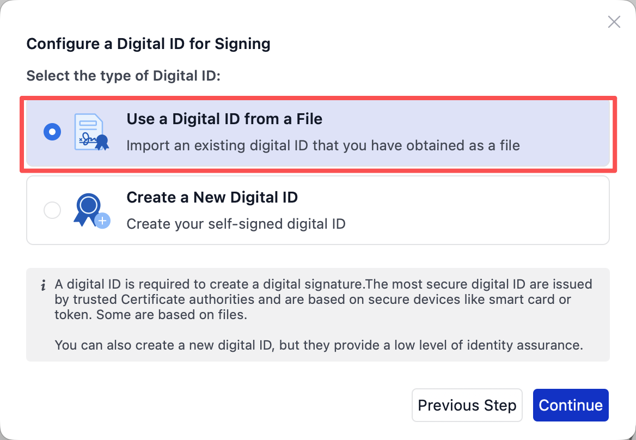Image resolution: width=636 pixels, height=440 pixels.
Task: Go back with the Previous Step button
Action: [467, 405]
